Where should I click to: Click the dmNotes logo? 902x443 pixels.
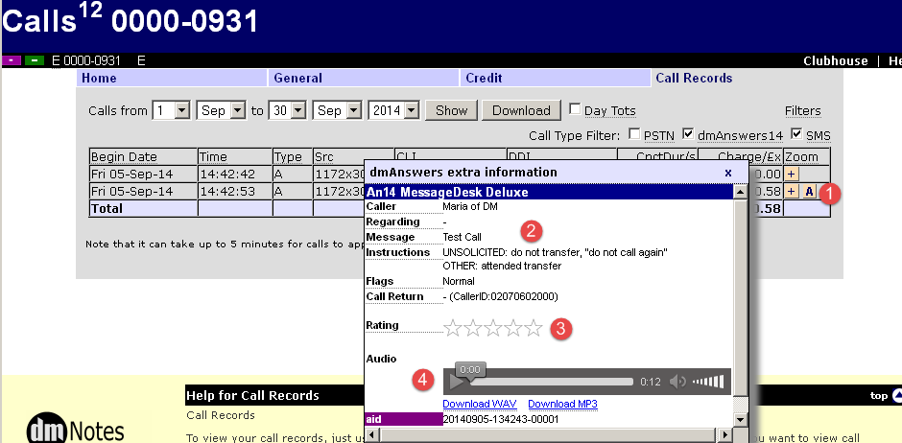pyautogui.click(x=76, y=429)
